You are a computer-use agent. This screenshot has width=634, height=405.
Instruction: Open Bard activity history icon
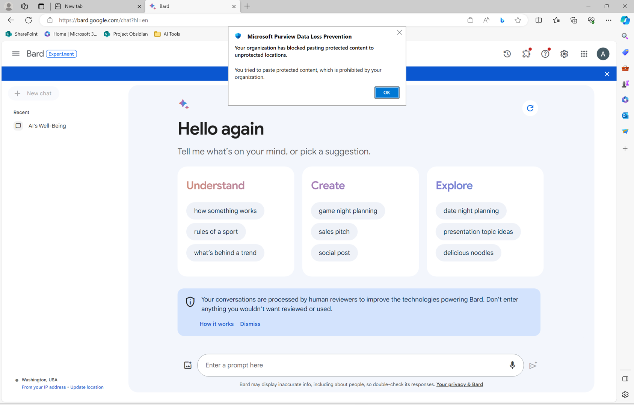(x=507, y=54)
